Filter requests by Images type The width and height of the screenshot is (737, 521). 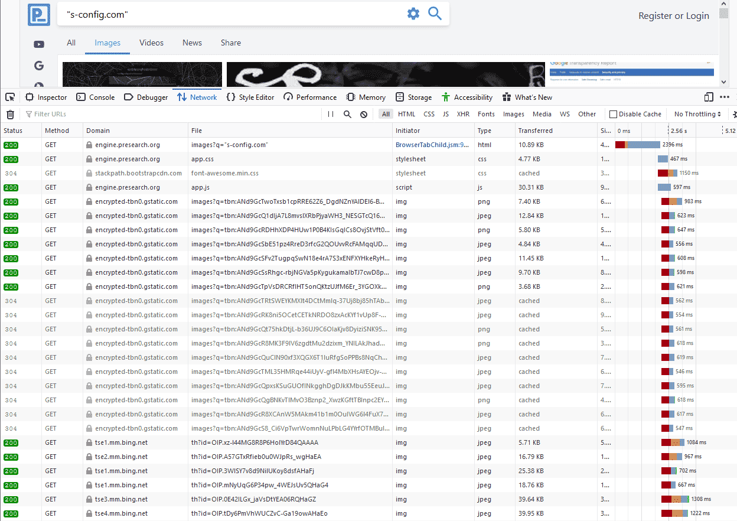[514, 114]
